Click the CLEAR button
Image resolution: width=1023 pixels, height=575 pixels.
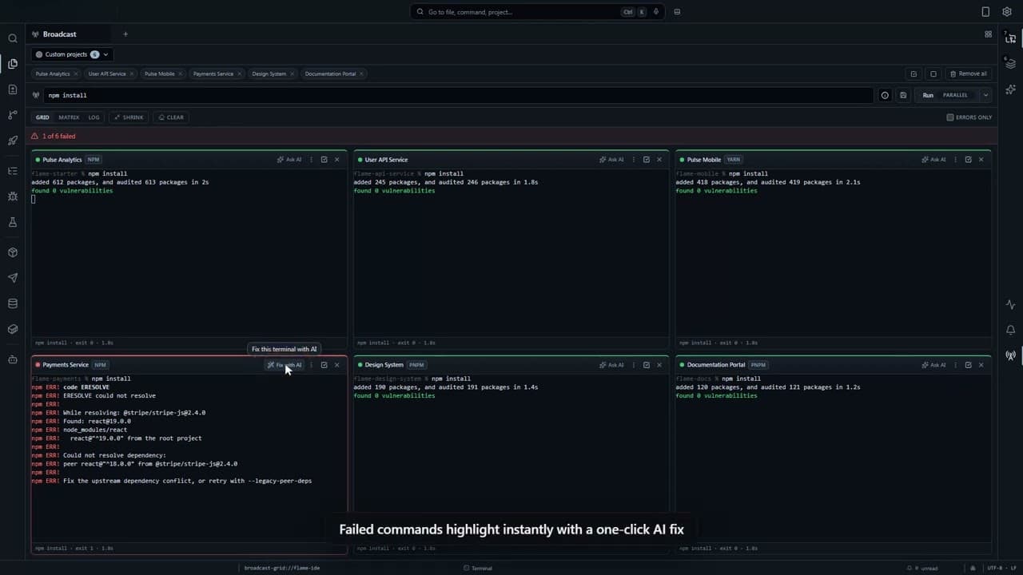pos(171,117)
